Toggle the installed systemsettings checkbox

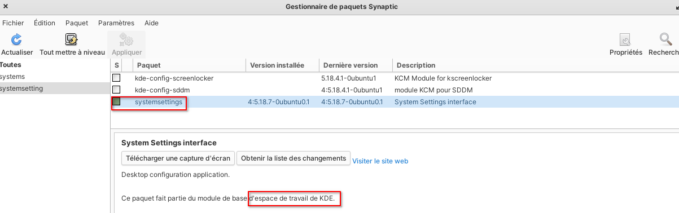(x=116, y=102)
